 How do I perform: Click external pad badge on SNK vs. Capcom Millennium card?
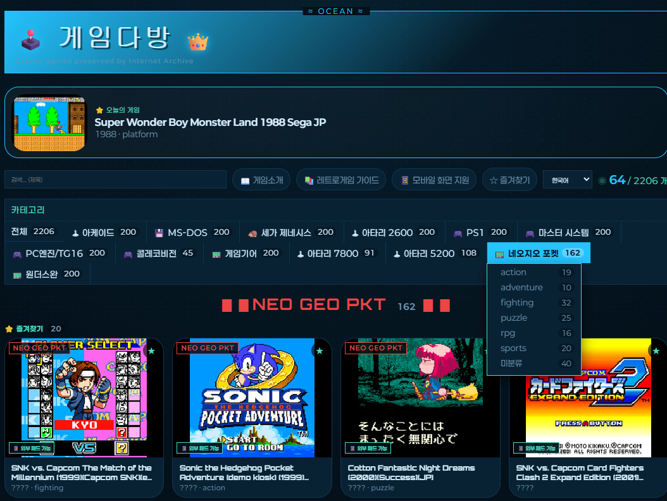click(32, 448)
